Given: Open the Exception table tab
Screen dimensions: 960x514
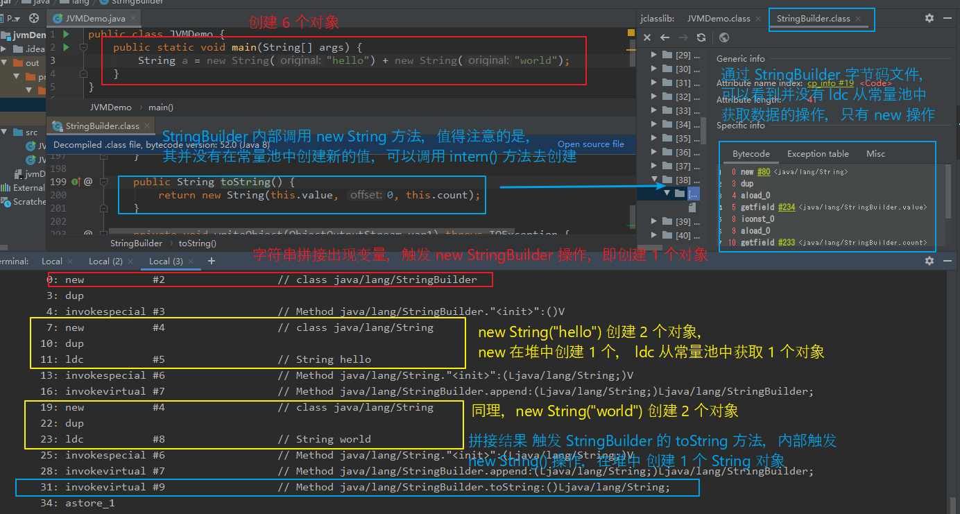Looking at the screenshot, I should pyautogui.click(x=818, y=154).
